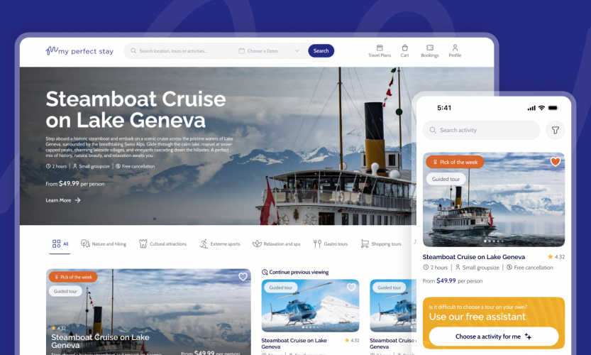
Task: Click the hero 2 hours duration label
Action: coord(57,166)
